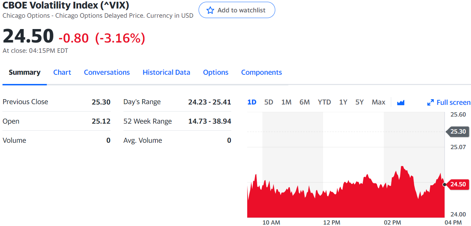Click the -0.80 change value

(74, 38)
